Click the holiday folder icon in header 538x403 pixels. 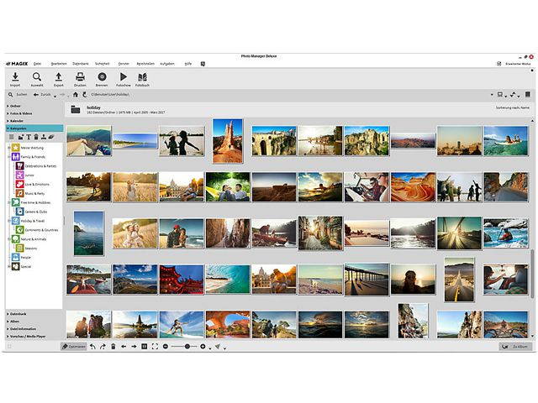coord(76,110)
